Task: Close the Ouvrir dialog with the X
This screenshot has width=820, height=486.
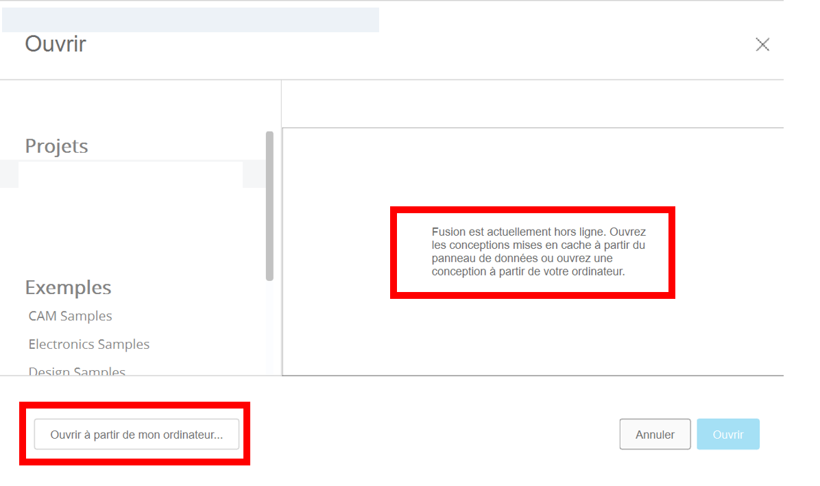Action: pyautogui.click(x=762, y=45)
